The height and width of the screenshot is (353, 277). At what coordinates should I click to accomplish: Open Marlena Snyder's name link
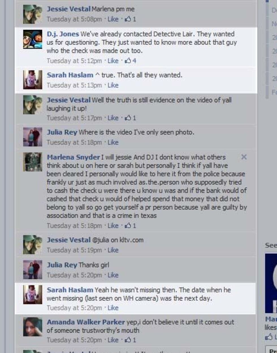click(73, 157)
